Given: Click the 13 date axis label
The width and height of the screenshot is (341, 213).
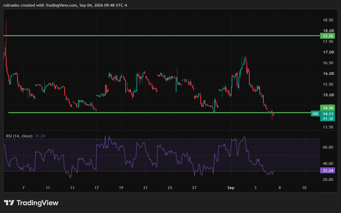Looking at the screenshot, I should [72, 188].
